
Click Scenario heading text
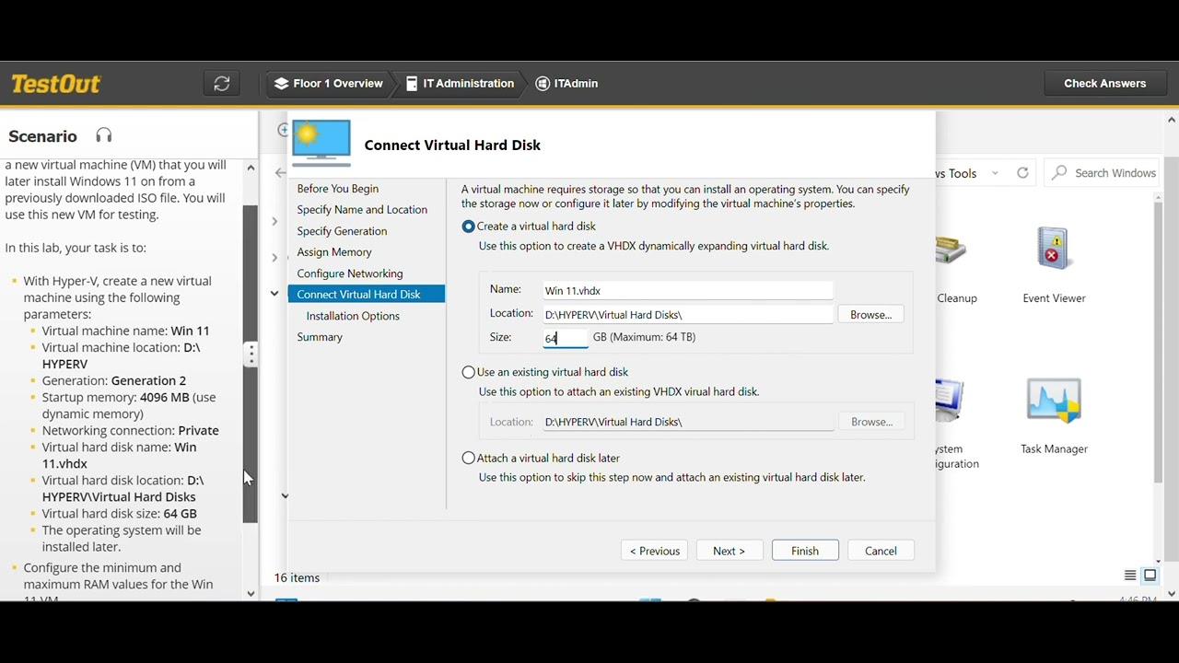pyautogui.click(x=42, y=136)
